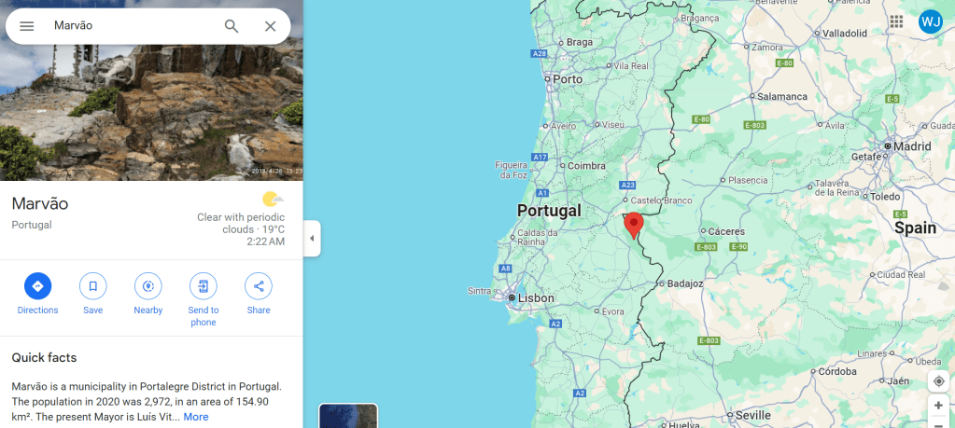
Task: Save Marvão to your lists
Action: [93, 295]
